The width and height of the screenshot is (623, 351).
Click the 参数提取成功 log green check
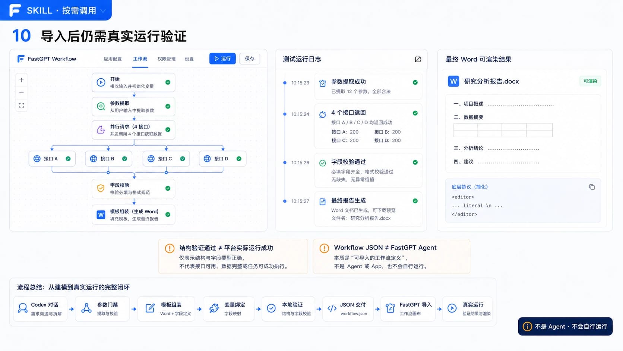[415, 82]
